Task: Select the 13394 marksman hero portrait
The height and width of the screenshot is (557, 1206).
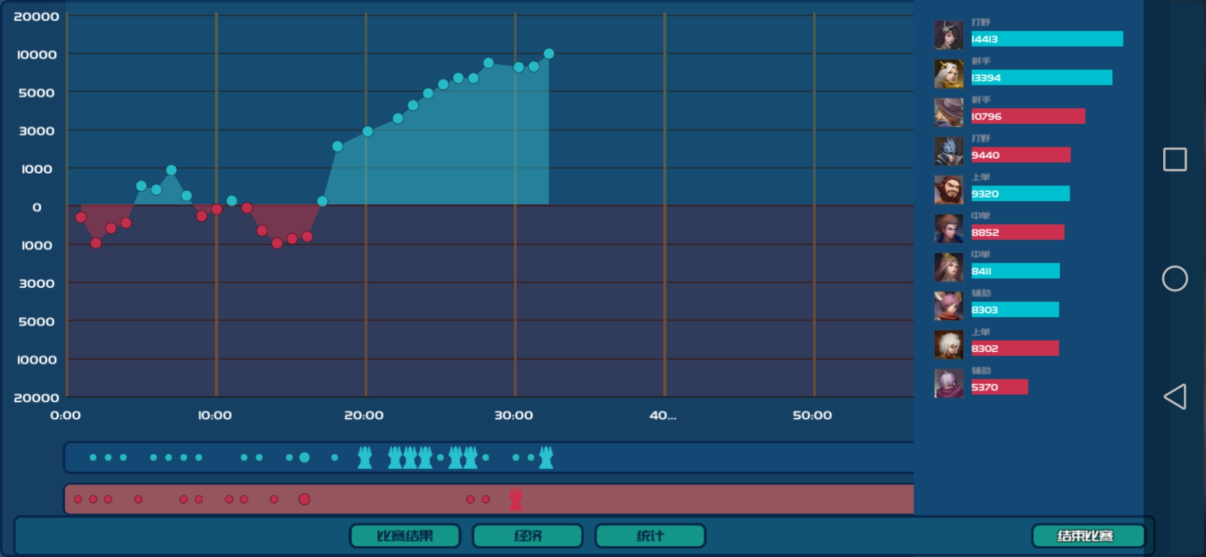Action: 948,74
